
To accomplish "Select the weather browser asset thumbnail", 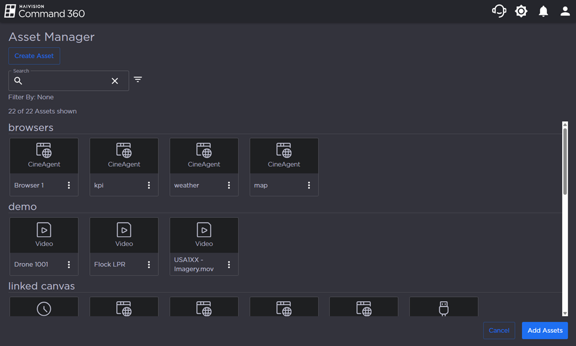I will pyautogui.click(x=204, y=156).
